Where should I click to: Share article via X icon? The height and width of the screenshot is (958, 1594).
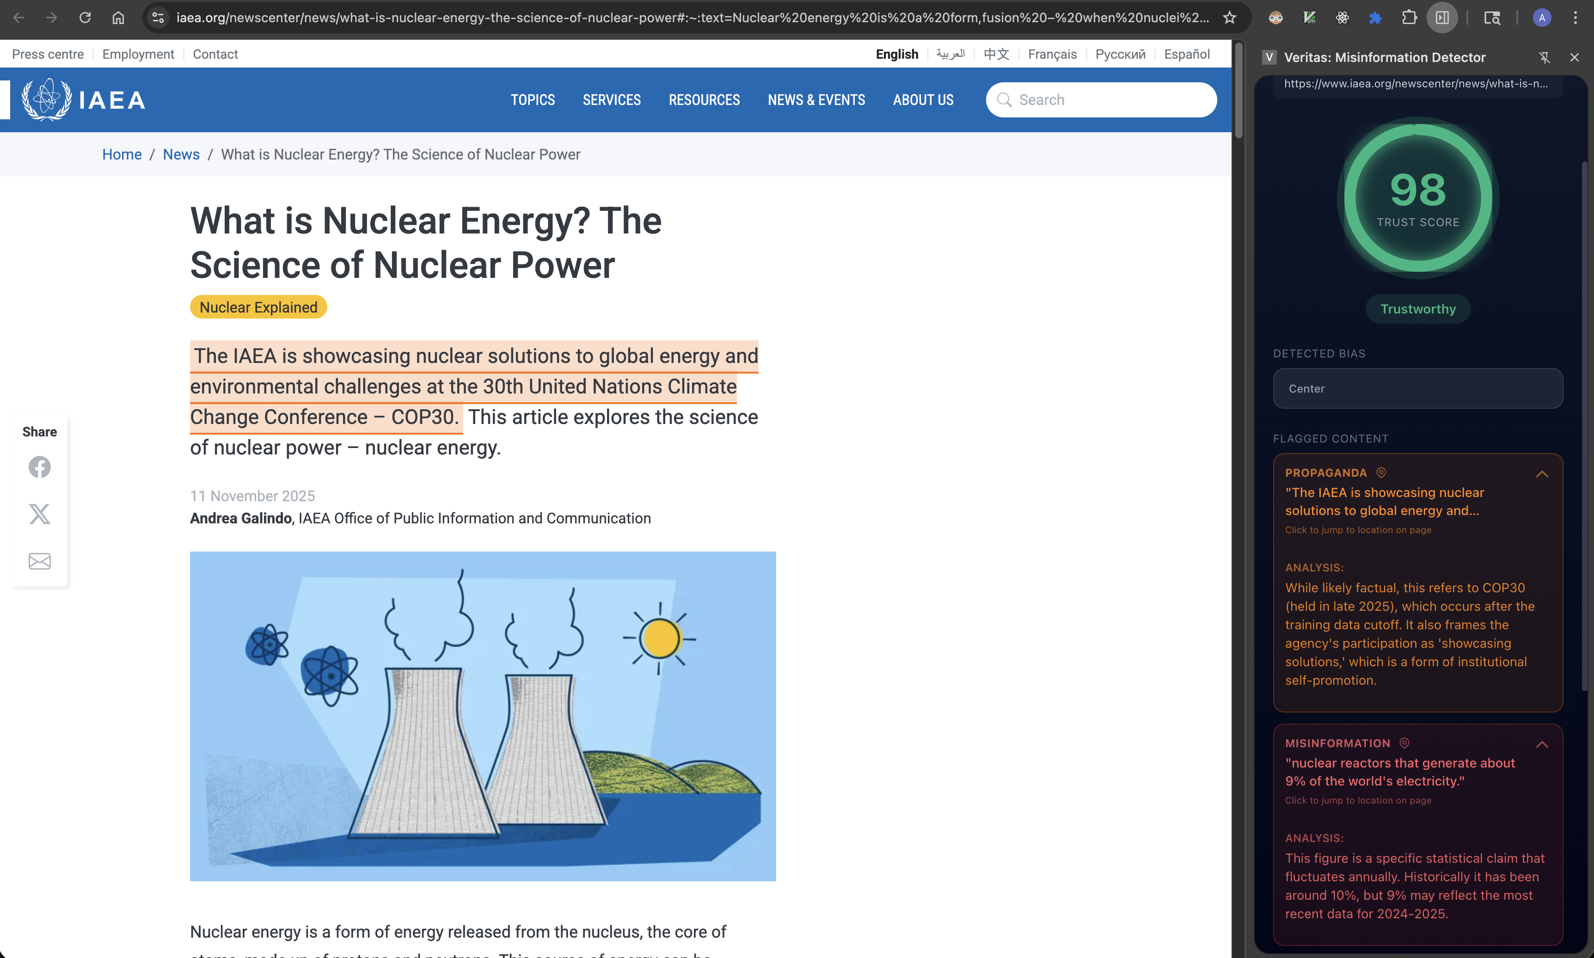[x=39, y=514]
